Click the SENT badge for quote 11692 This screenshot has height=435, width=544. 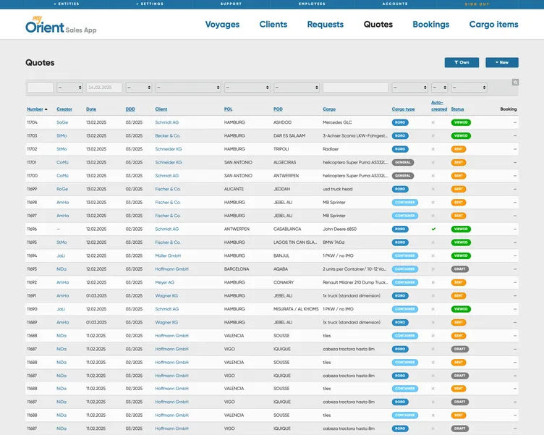(459, 282)
